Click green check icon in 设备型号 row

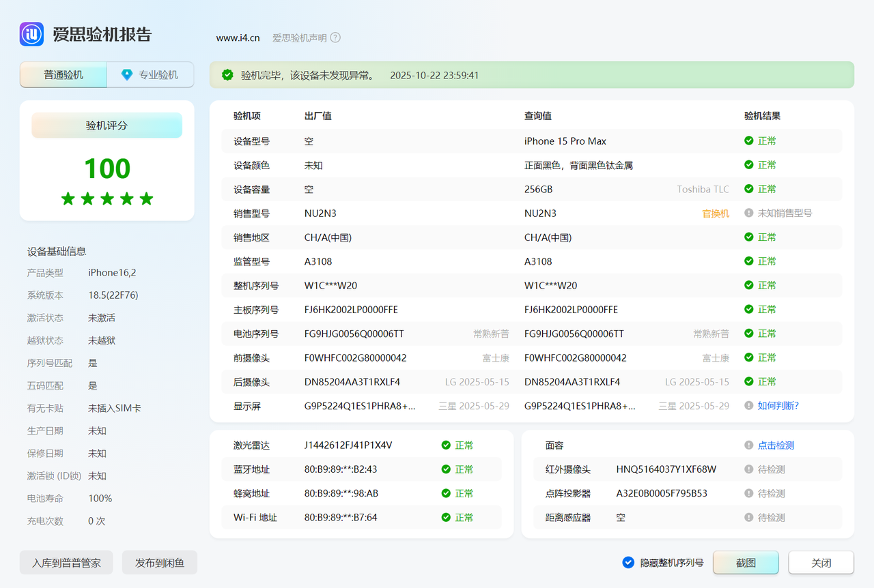[x=749, y=141]
